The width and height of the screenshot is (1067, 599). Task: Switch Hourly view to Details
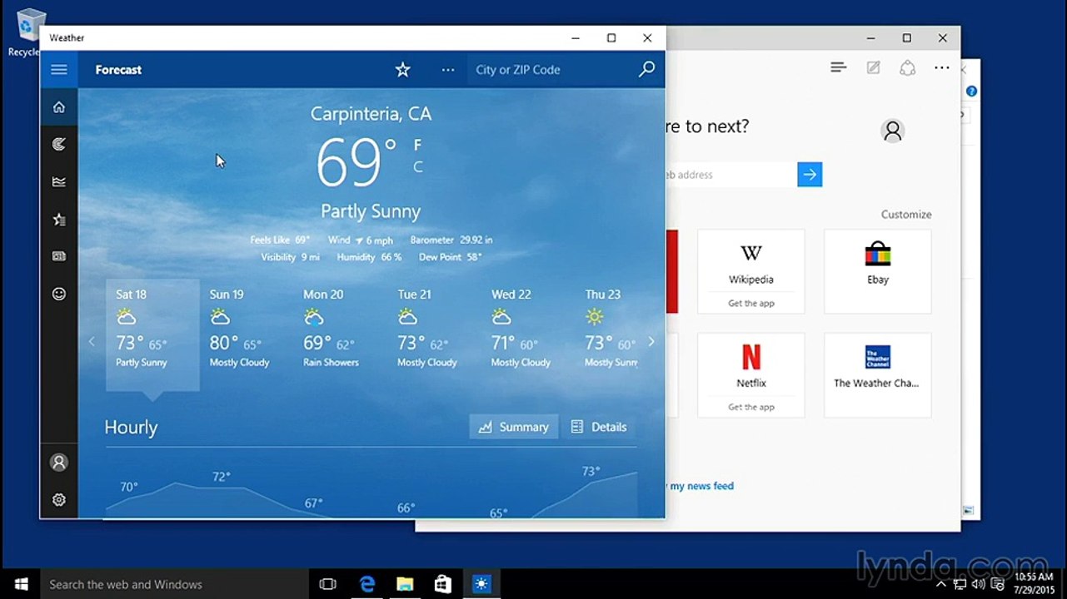point(599,427)
